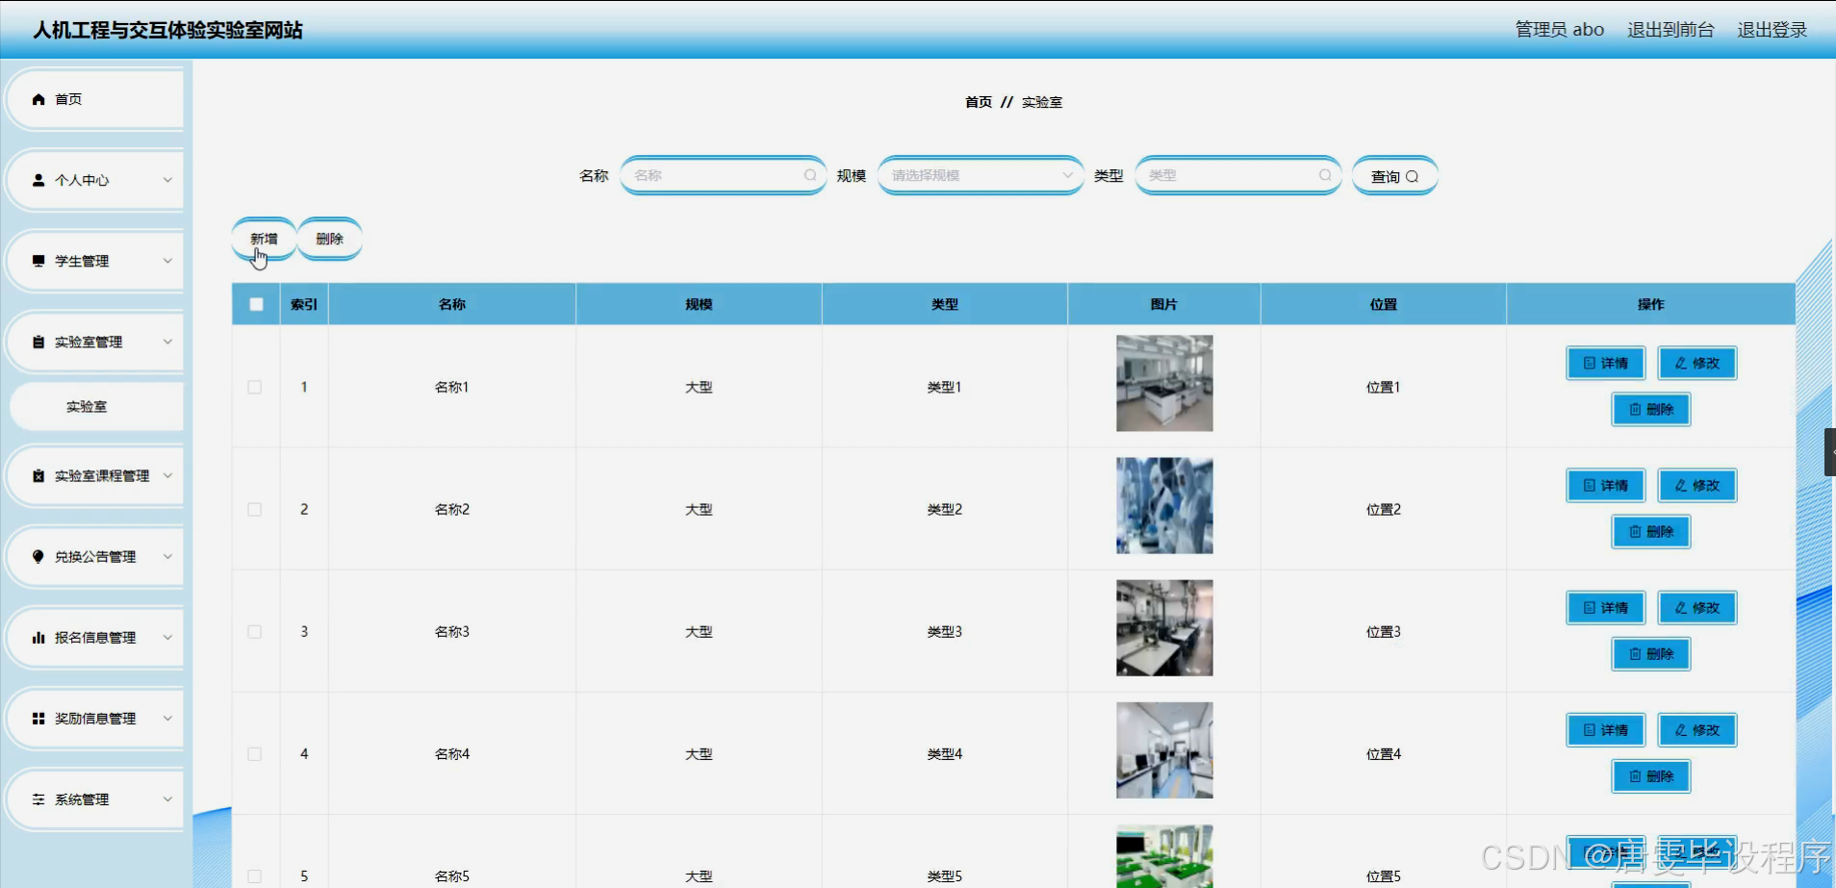This screenshot has height=888, width=1836.
Task: View 详情 for row 名称3
Action: [1606, 607]
